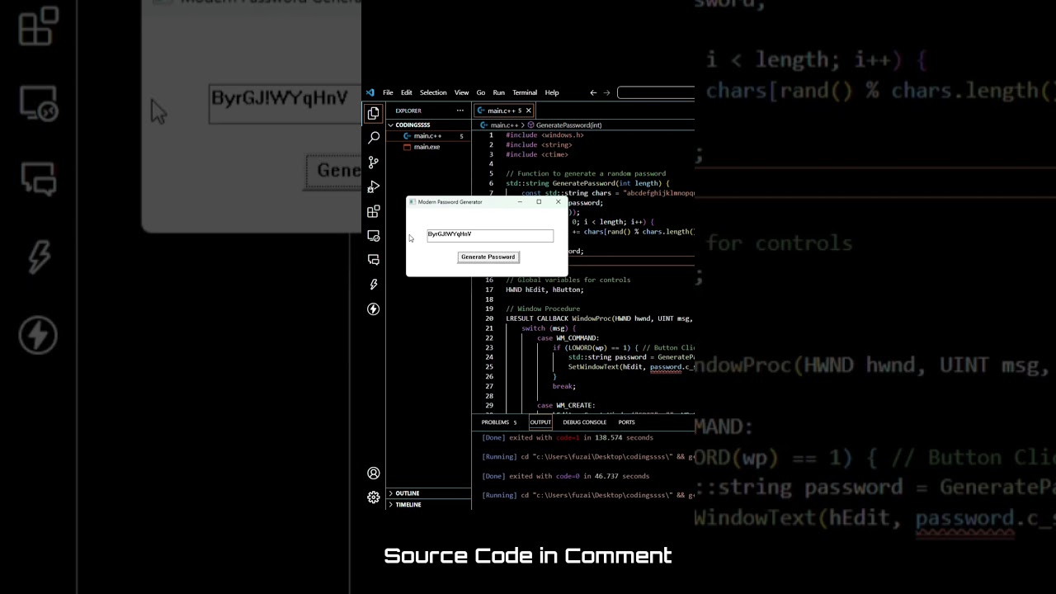
Task: Open the Extensions view icon
Action: pos(373,211)
